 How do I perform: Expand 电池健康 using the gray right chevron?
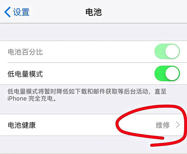[x=178, y=125]
